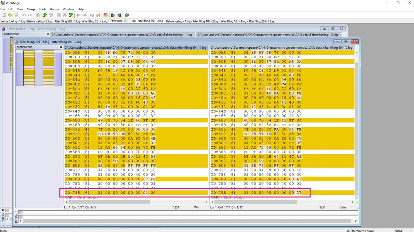Select Before fueling - After filling 10 l tab

point(192,21)
